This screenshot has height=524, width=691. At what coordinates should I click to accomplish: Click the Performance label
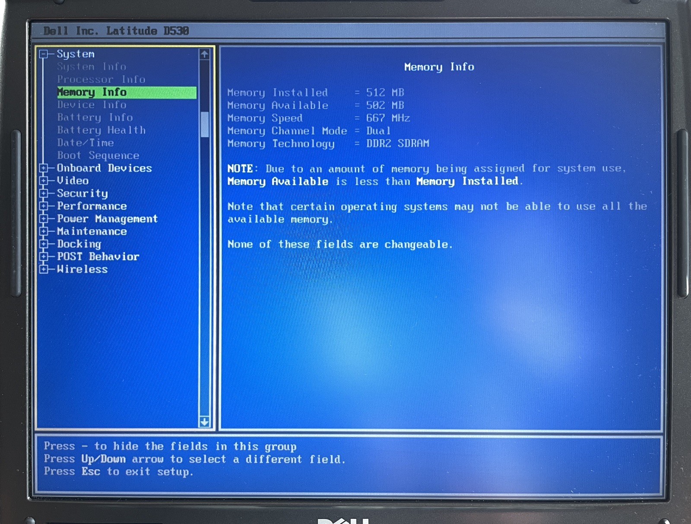pyautogui.click(x=92, y=206)
